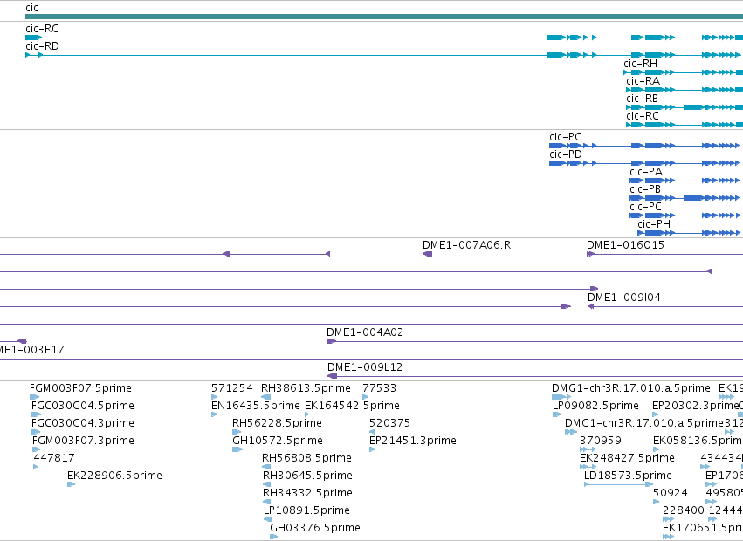Select feature label 228400

point(684,510)
